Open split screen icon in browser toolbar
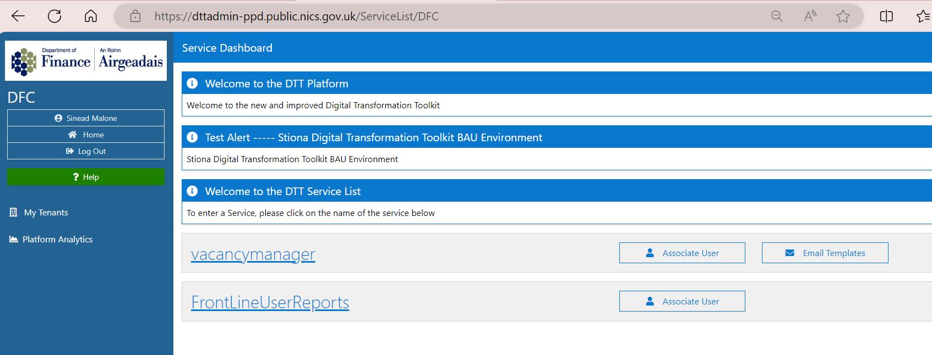 [x=886, y=16]
